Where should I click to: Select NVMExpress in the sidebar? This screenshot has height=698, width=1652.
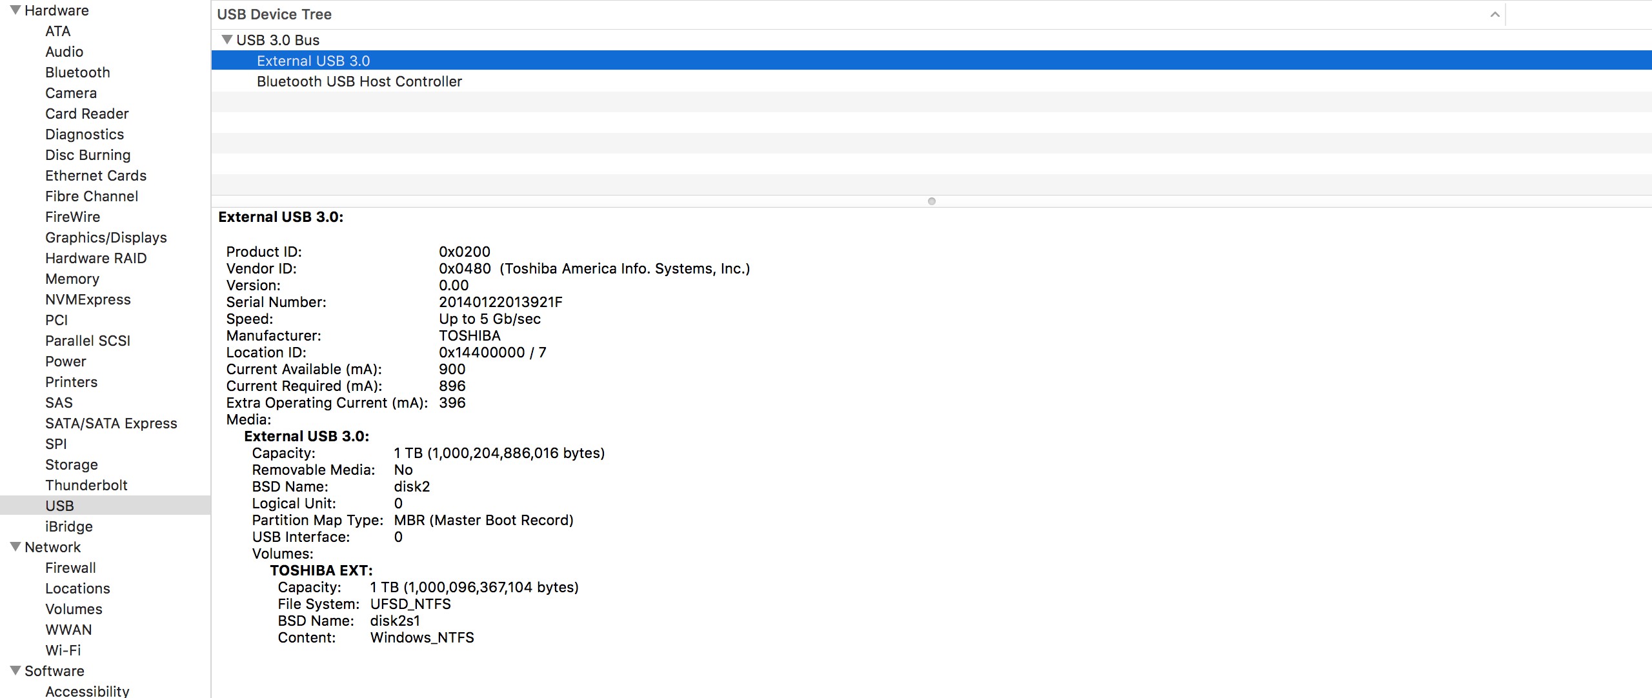pos(88,299)
